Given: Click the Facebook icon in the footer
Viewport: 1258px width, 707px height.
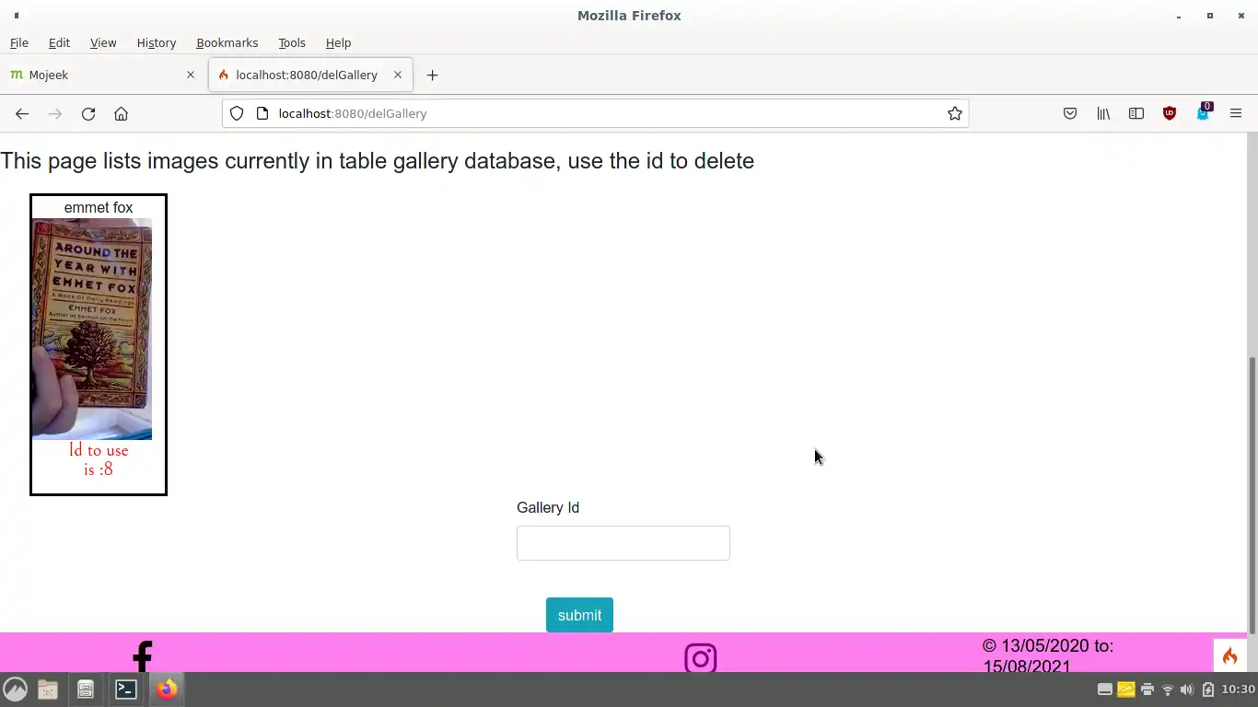Looking at the screenshot, I should [x=142, y=657].
